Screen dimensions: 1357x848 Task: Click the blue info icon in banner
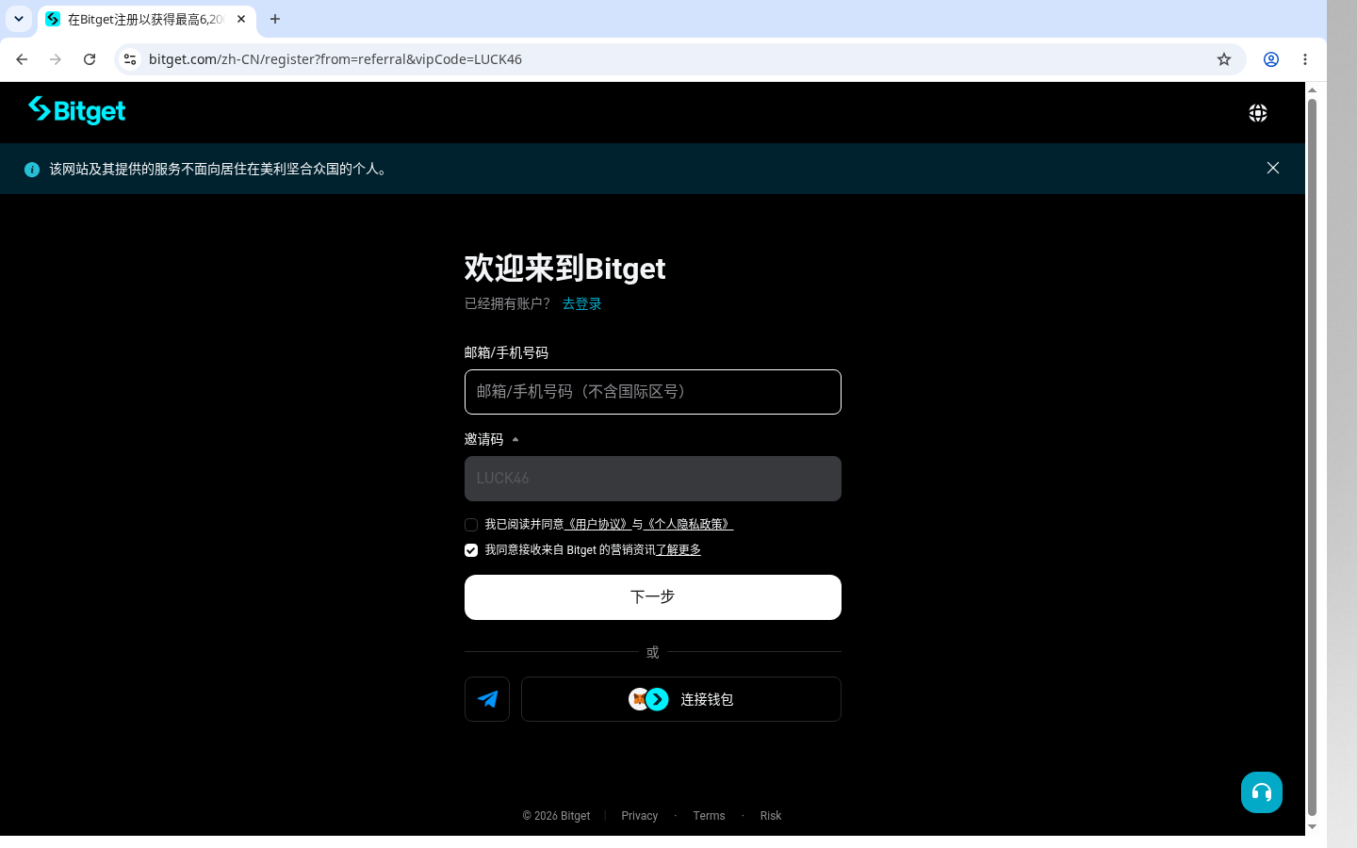tap(32, 170)
